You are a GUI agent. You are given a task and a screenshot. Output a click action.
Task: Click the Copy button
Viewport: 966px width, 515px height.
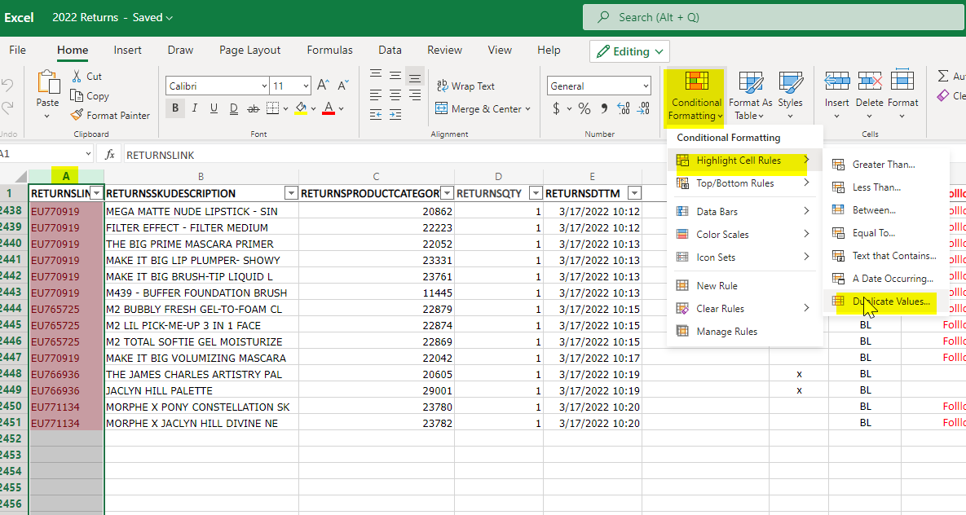pos(90,95)
